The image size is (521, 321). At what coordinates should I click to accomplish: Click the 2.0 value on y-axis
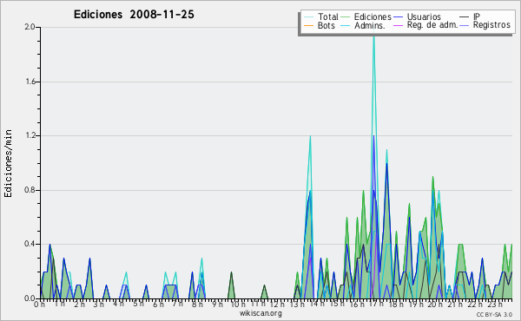30,27
